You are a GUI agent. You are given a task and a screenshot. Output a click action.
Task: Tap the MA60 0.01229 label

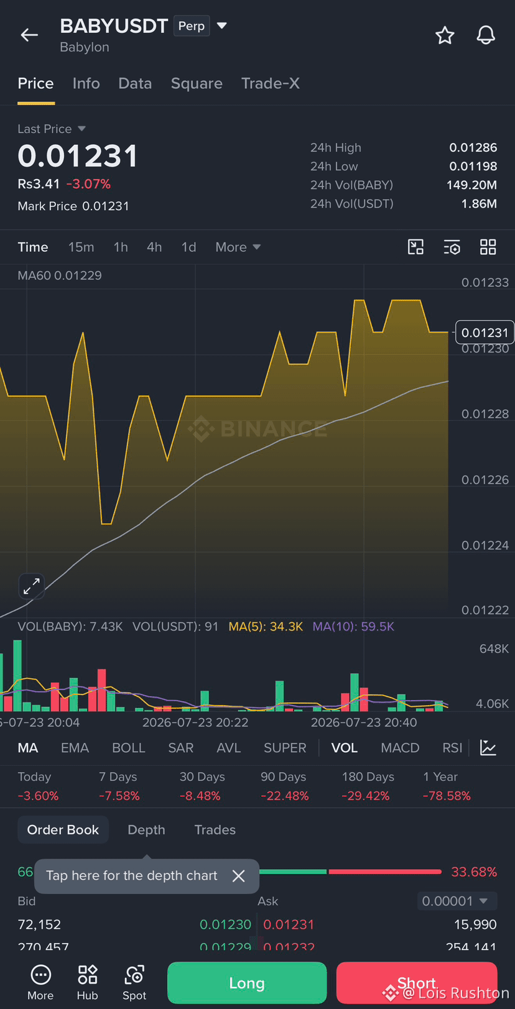point(60,275)
